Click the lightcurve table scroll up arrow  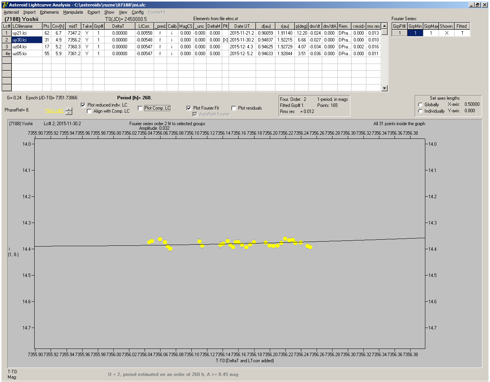[385, 26]
